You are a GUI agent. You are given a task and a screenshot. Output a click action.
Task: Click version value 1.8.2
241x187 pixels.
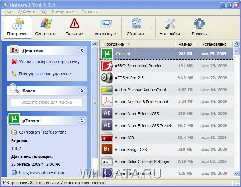16,148
